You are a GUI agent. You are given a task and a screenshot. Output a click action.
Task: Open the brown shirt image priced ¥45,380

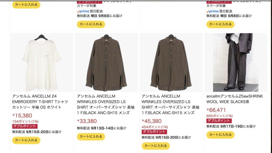(x=171, y=62)
